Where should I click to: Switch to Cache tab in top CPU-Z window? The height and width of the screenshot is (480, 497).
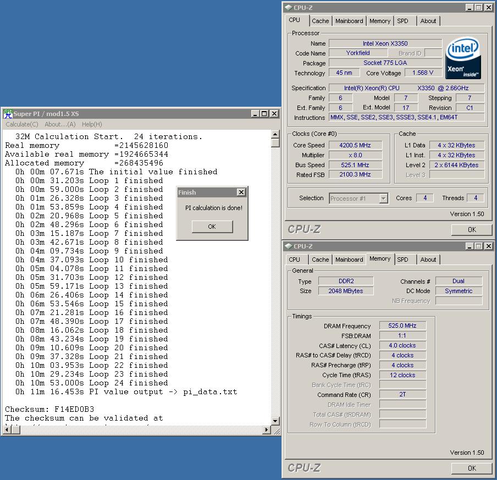320,21
